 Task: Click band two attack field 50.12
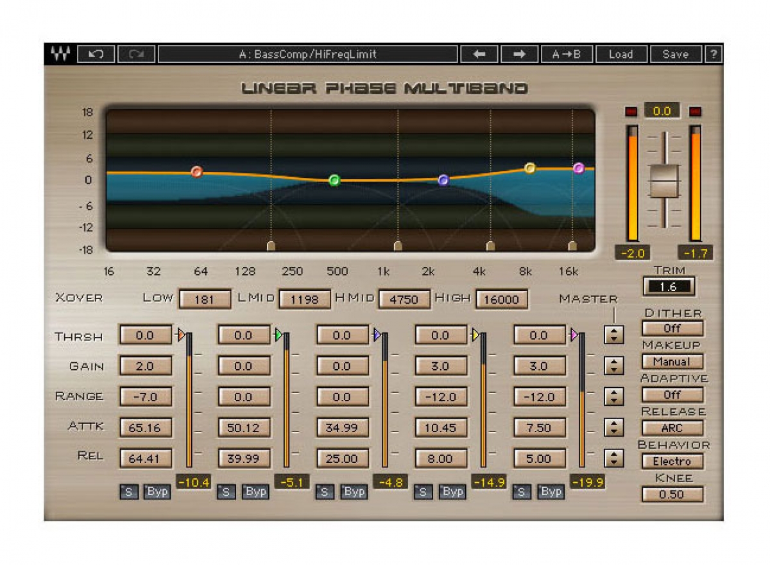point(244,428)
